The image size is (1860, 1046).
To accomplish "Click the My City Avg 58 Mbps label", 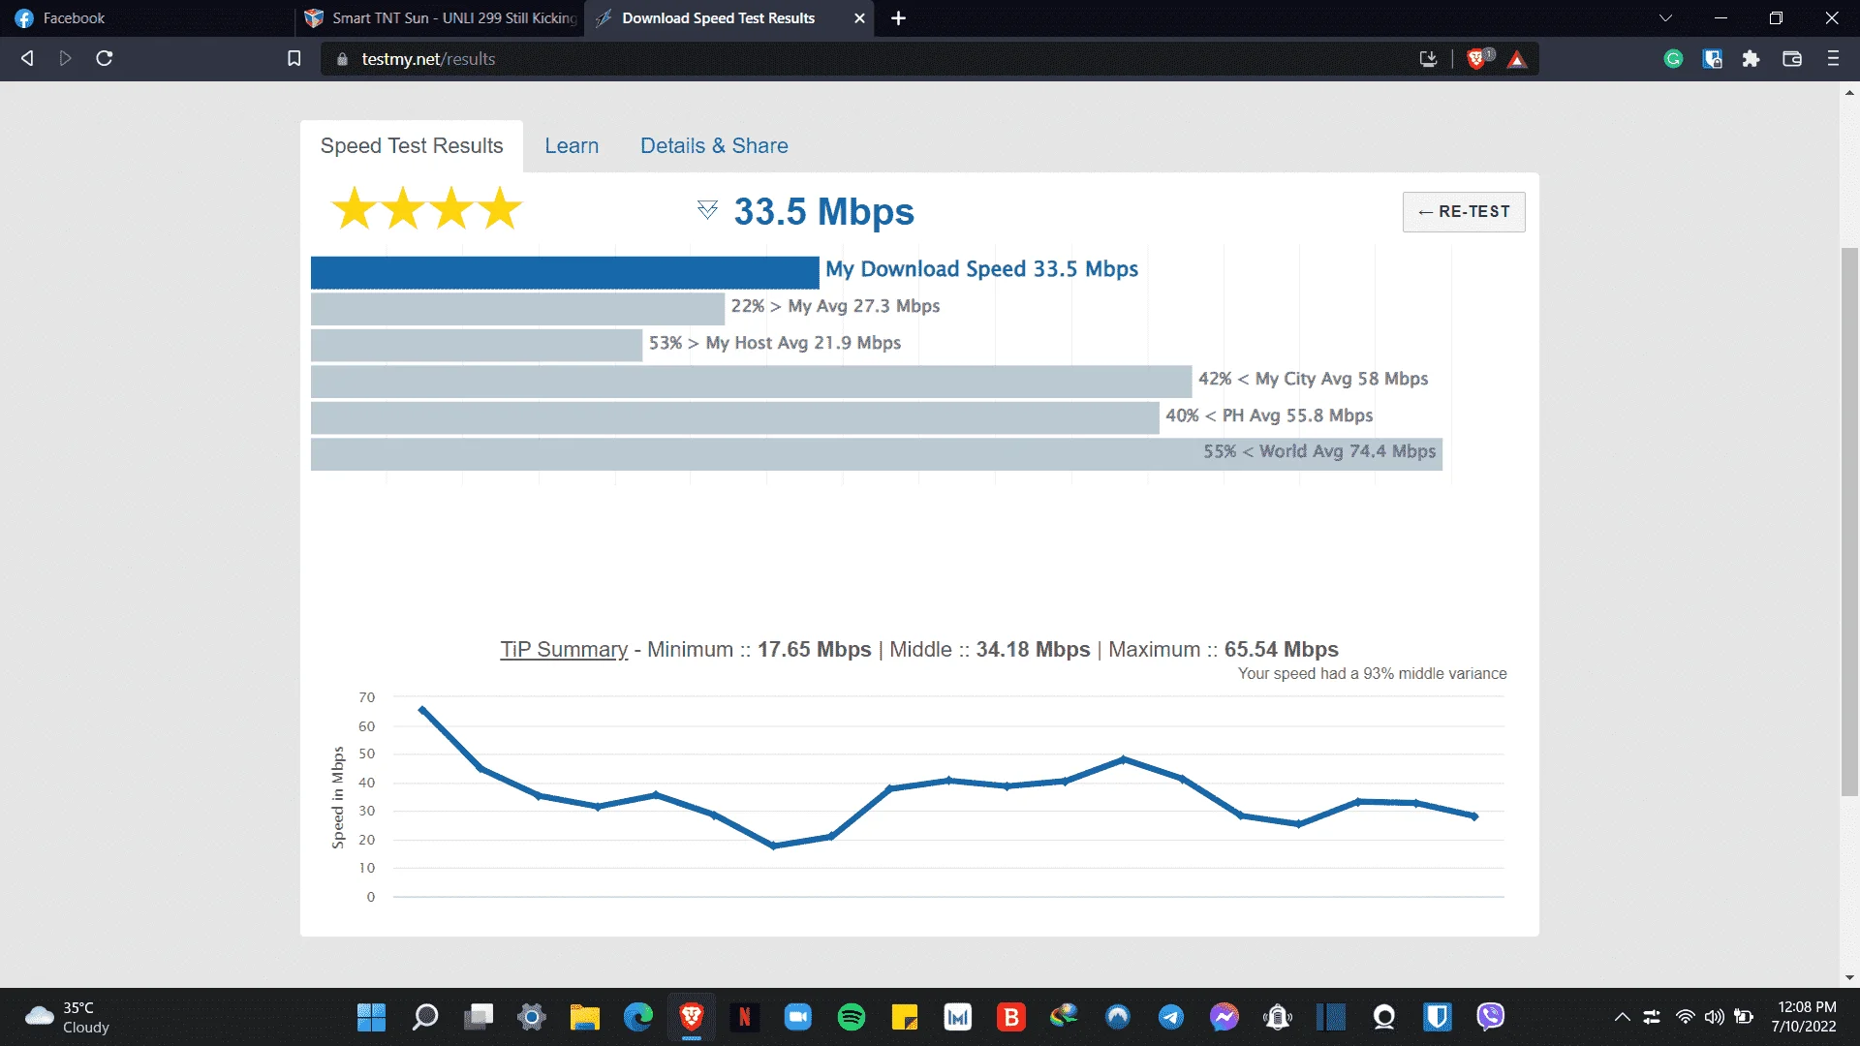I will 1313,379.
